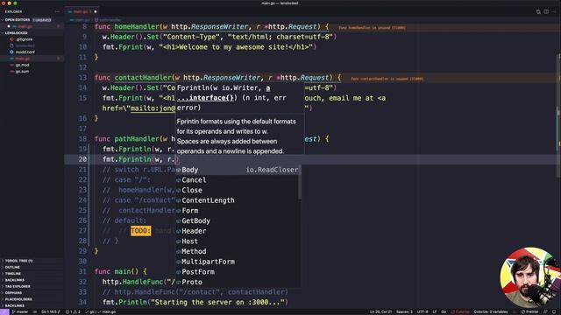Image resolution: width=561 pixels, height=315 pixels.
Task: Click the compare changes icon in editor toolbar
Action: [538, 11]
